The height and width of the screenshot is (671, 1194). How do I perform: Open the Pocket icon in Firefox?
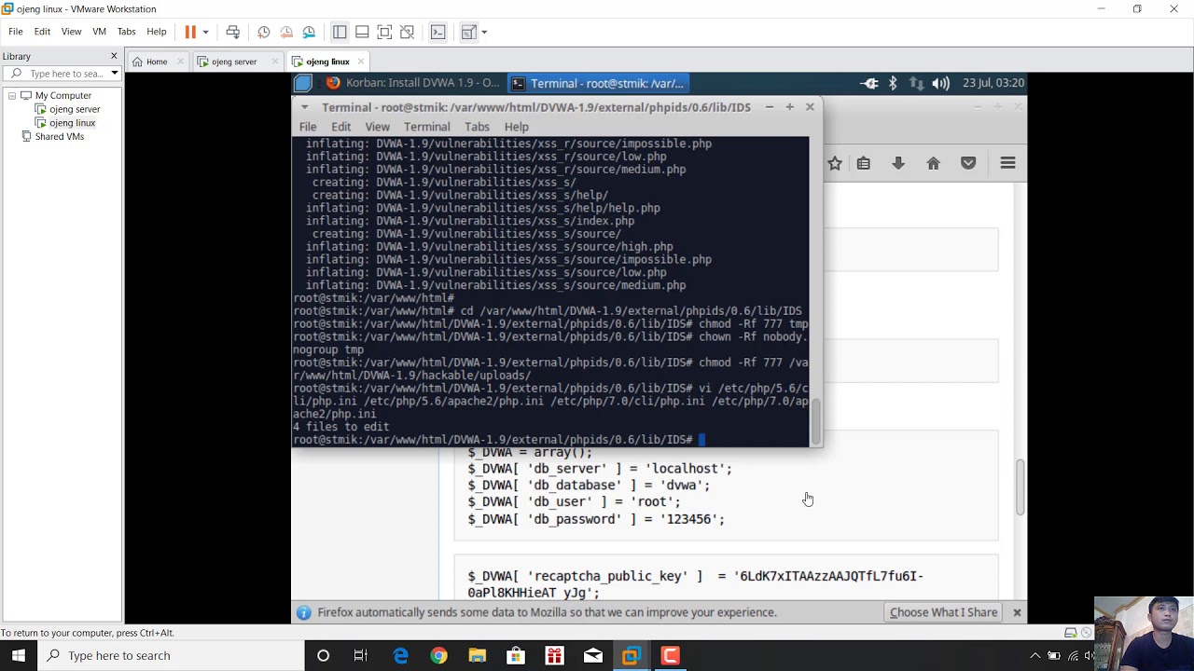click(x=968, y=164)
